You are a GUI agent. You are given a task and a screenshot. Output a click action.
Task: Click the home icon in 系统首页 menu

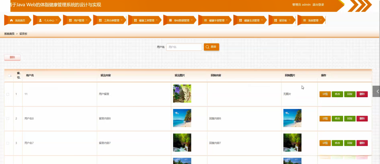point(11,20)
